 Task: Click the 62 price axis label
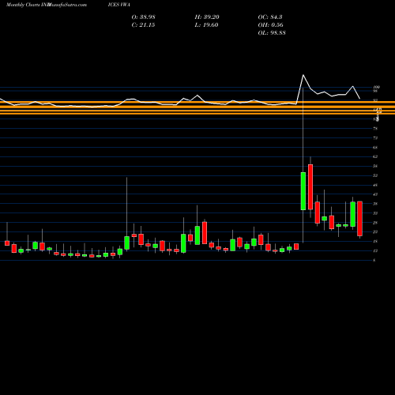point(375,156)
